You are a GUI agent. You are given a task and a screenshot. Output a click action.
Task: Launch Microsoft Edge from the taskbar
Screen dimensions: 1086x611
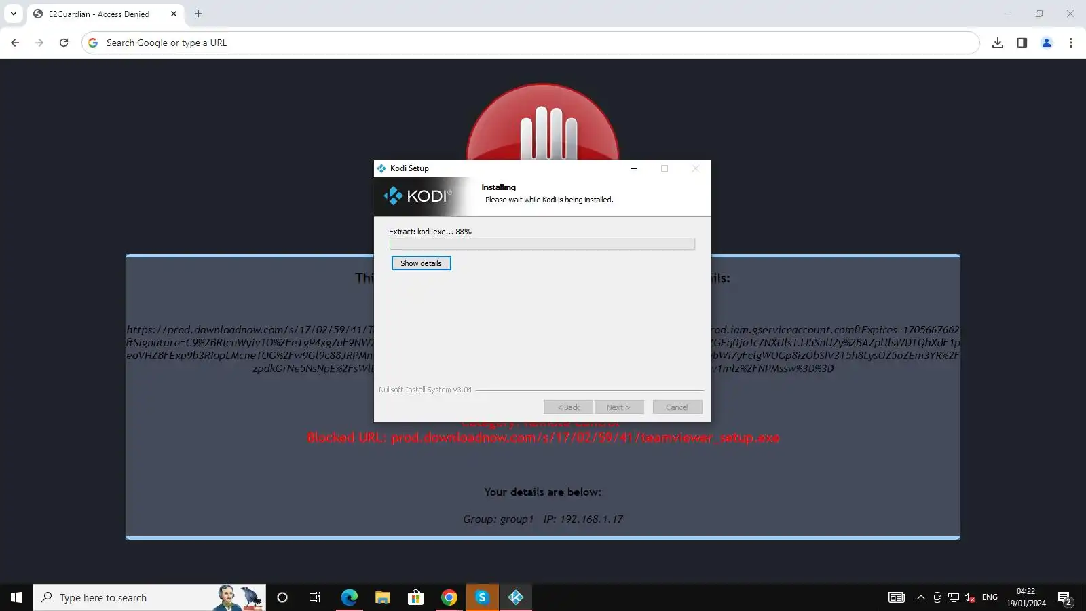pos(349,597)
